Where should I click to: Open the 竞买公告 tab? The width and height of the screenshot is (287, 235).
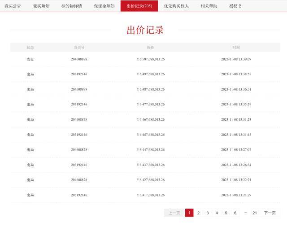13,6
